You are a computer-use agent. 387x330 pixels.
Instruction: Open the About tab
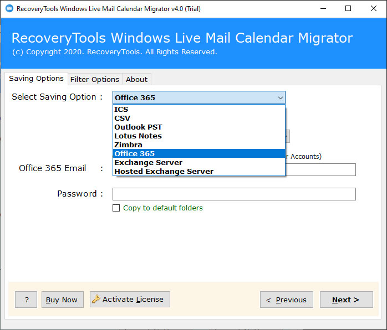[136, 79]
